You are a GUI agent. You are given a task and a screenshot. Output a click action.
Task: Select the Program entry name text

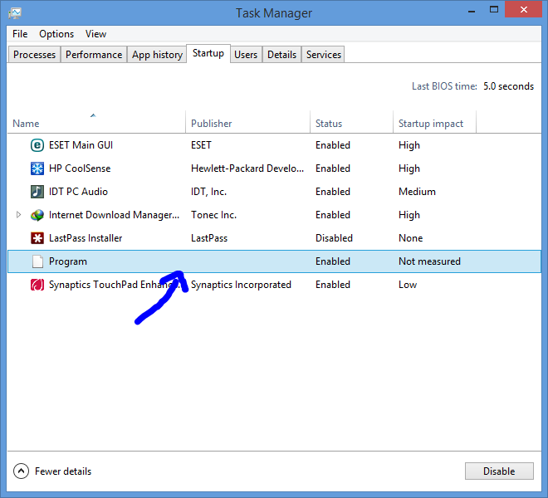tap(68, 261)
